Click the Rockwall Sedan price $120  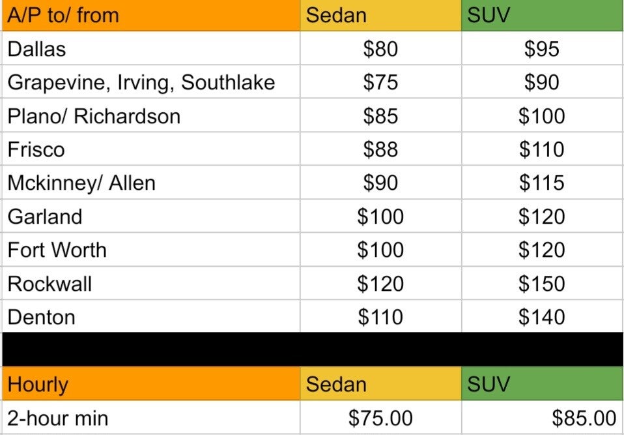380,284
